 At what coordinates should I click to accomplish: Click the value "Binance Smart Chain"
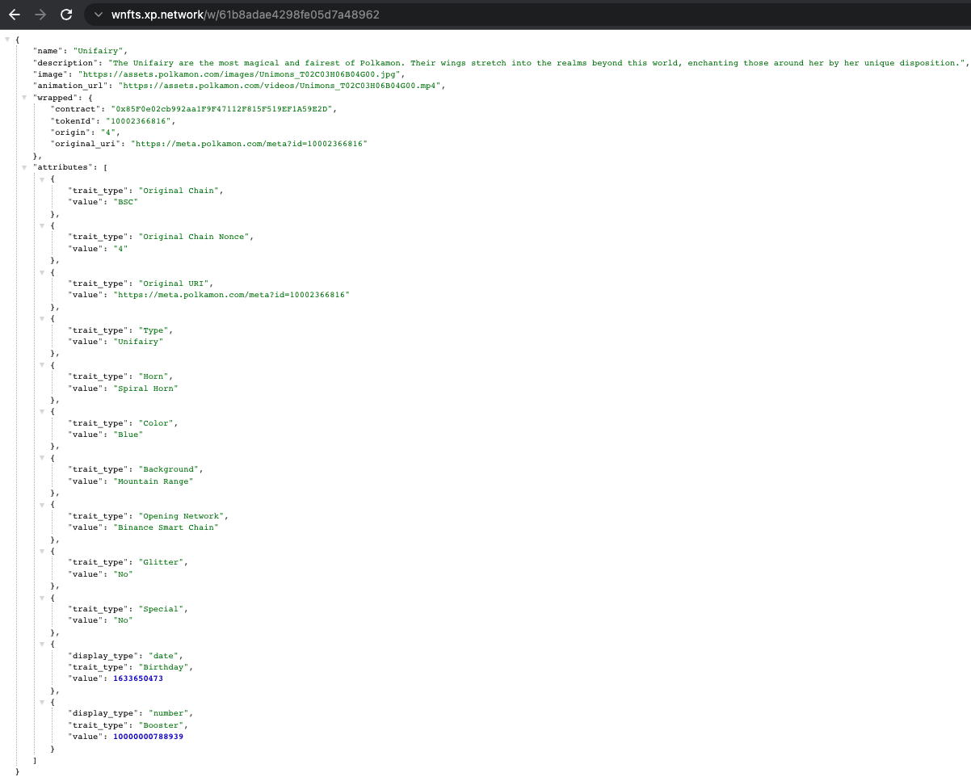(x=166, y=527)
